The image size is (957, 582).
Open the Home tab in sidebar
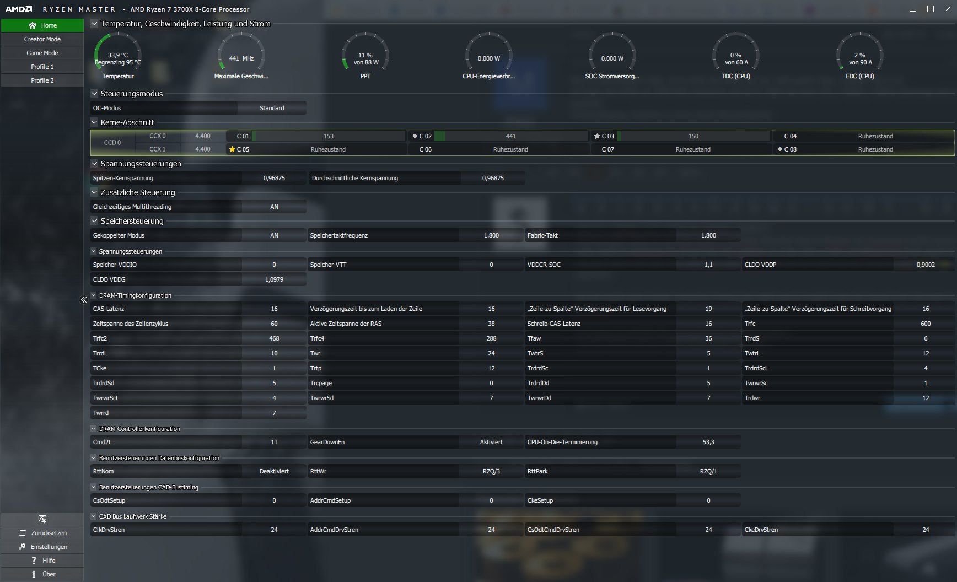42,25
